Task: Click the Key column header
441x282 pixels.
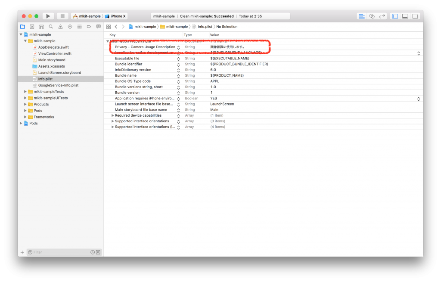Action: (x=112, y=35)
